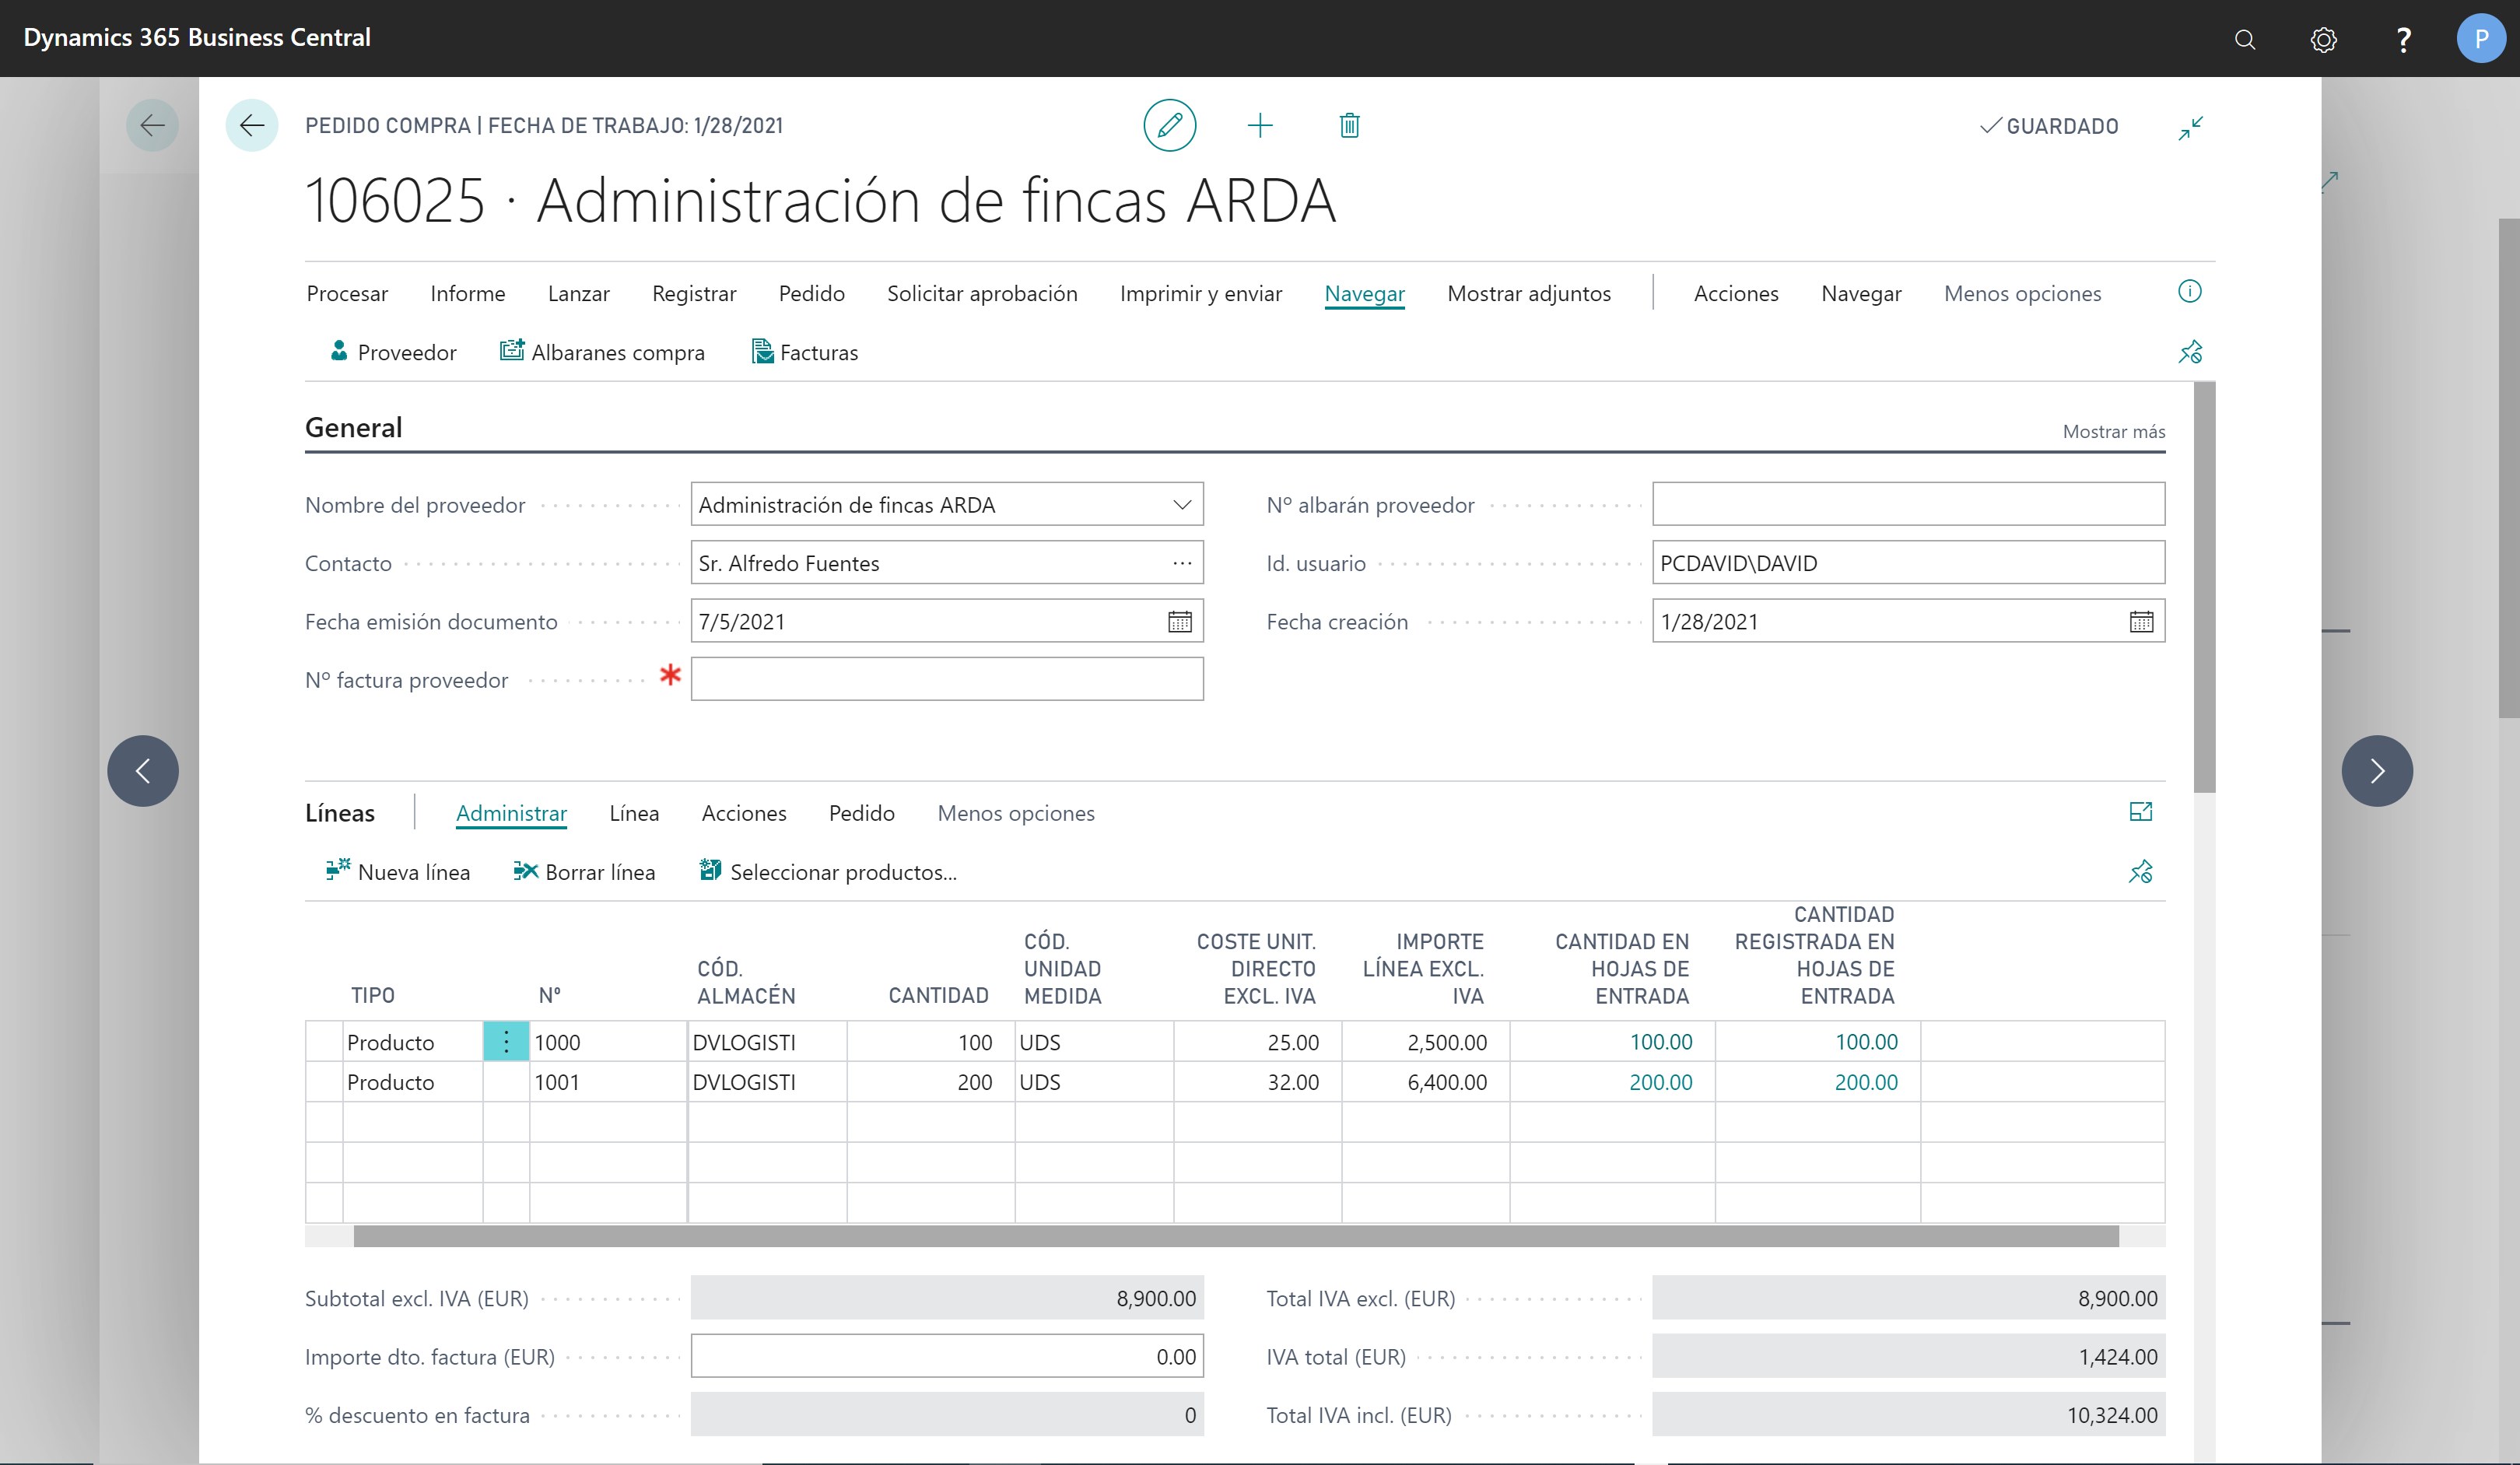Open Imprimir y enviar menu

[x=1200, y=293]
